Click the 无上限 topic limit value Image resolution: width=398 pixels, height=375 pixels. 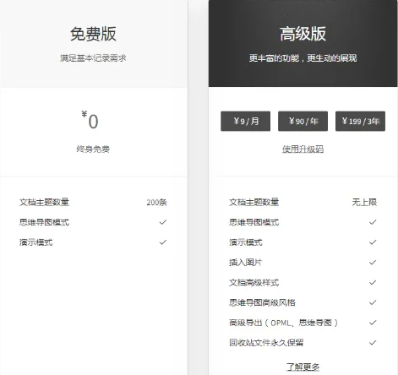(x=364, y=202)
